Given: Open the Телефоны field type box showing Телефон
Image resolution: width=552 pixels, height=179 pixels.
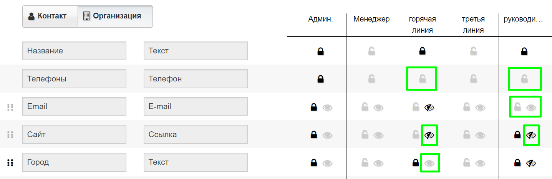Looking at the screenshot, I should tap(196, 79).
